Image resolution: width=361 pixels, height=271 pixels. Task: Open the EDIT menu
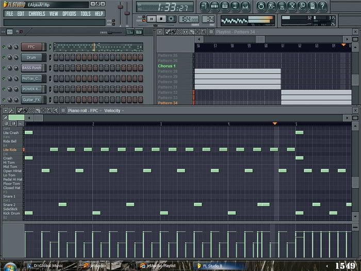click(x=21, y=14)
